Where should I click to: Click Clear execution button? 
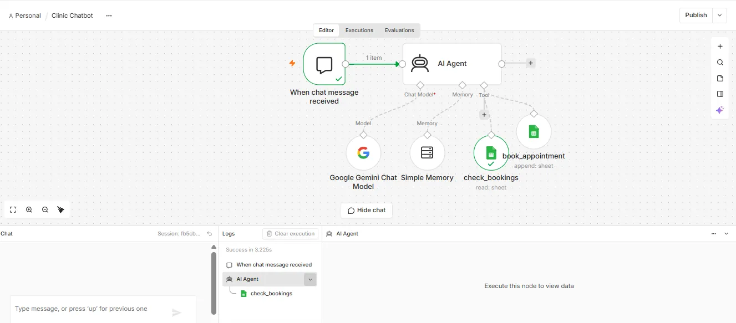(291, 234)
